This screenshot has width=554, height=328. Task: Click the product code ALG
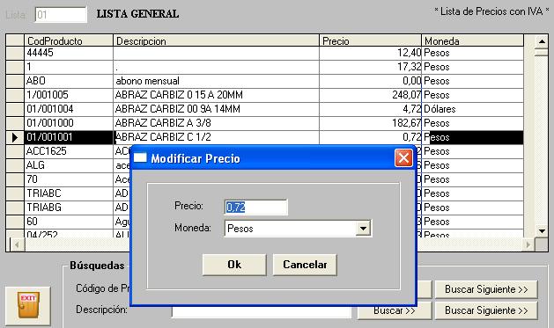click(69, 165)
